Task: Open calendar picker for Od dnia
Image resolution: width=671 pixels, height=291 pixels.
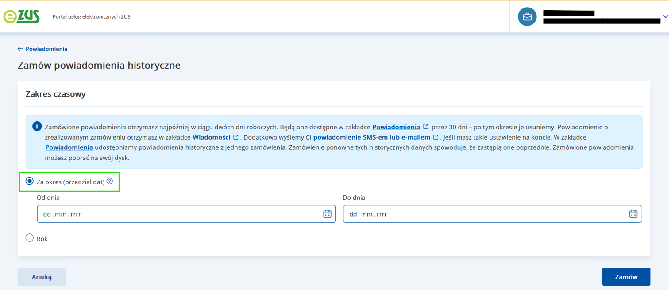Action: tap(327, 214)
